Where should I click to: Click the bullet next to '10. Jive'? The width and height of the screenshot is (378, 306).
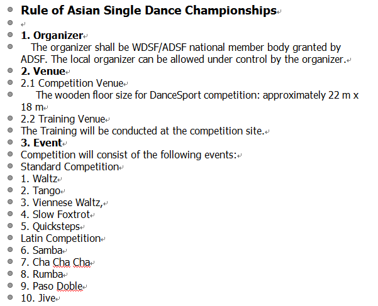10,297
